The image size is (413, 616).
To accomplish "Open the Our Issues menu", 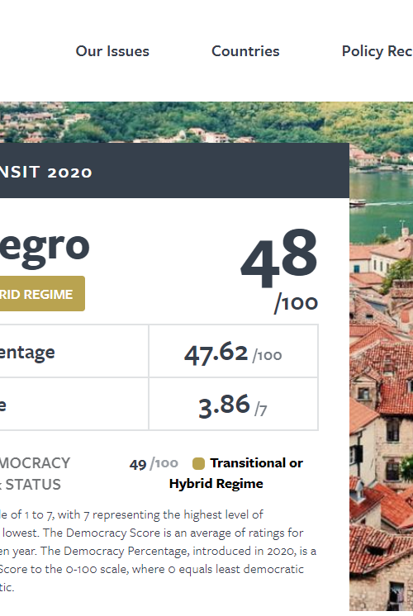I will tap(112, 51).
